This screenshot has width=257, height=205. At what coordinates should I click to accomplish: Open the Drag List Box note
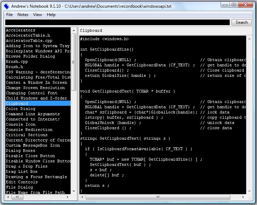click(22, 171)
